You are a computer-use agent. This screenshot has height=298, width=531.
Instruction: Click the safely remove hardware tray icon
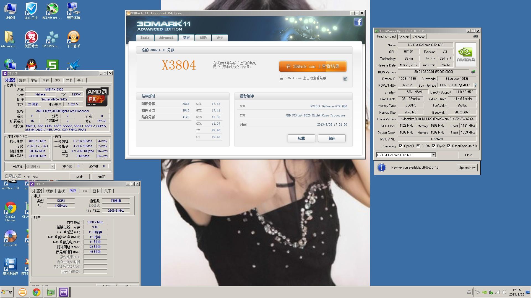click(491, 292)
